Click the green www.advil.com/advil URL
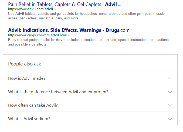This screenshot has height=132, width=183. [x=30, y=9]
